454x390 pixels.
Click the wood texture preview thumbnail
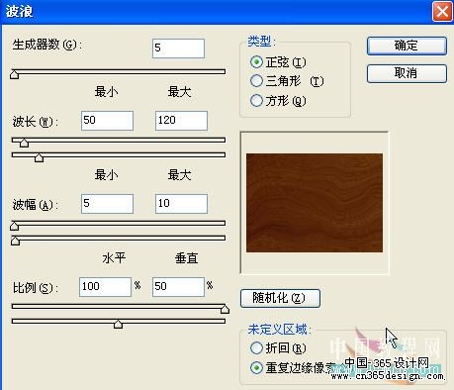(315, 203)
